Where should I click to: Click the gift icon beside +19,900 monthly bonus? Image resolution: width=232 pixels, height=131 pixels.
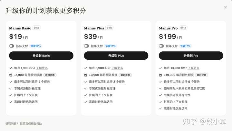click(160, 75)
